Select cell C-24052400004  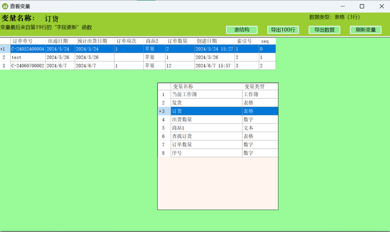(x=28, y=49)
